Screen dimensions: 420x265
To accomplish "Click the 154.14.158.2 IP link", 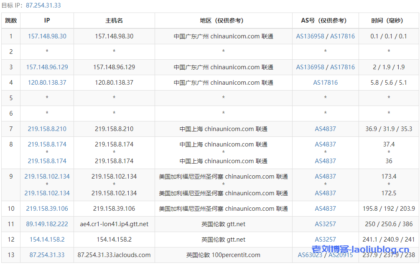I will [x=47, y=240].
